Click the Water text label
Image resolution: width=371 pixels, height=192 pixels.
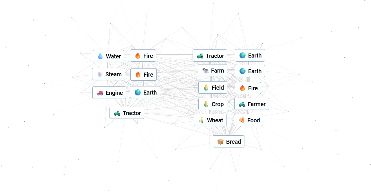(x=113, y=56)
